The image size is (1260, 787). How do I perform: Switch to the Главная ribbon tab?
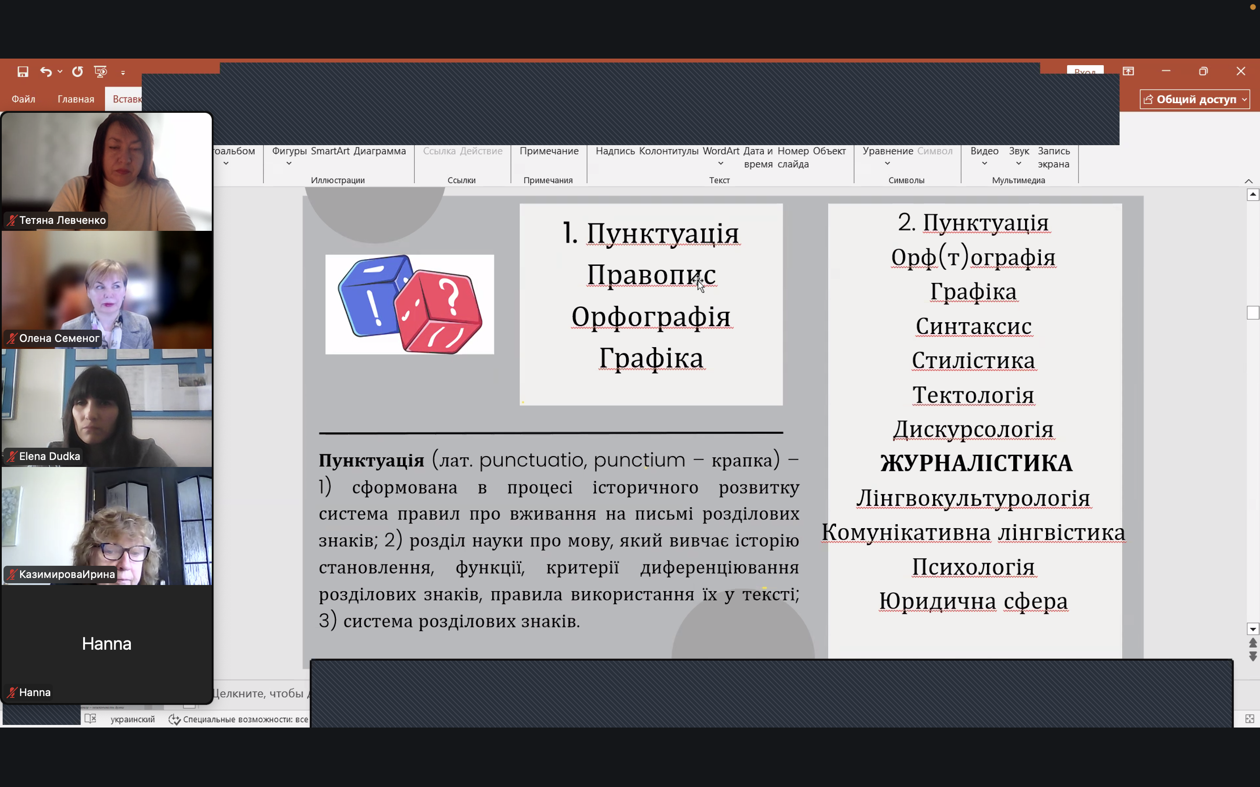coord(76,99)
